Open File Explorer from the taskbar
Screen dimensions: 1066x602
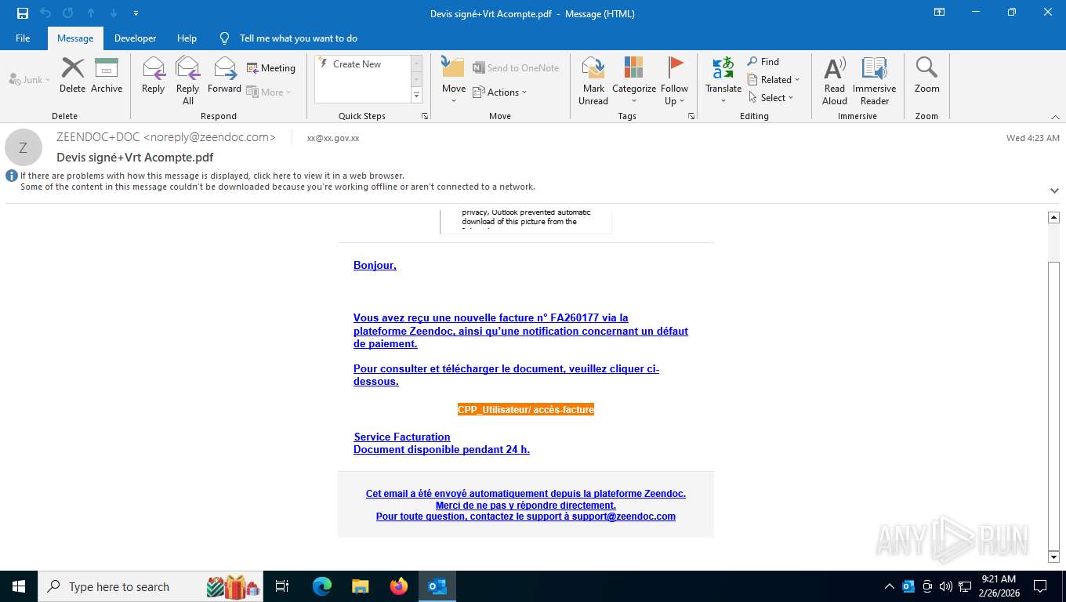[x=360, y=586]
